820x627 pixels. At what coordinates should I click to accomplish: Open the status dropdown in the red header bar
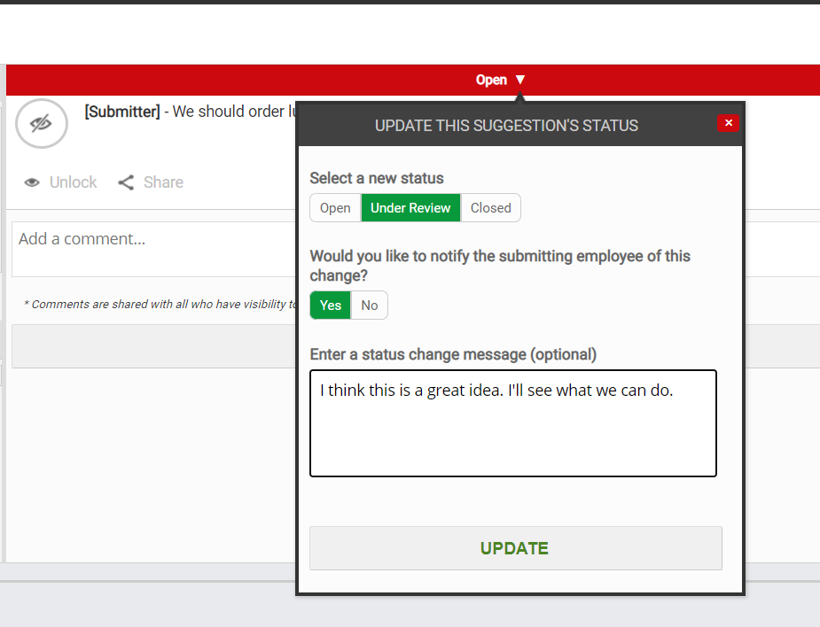coord(501,80)
